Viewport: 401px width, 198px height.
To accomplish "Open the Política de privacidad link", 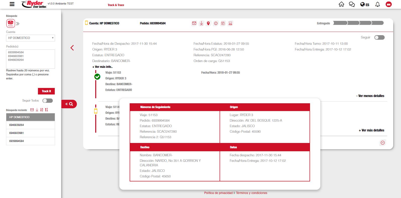I will tap(218, 193).
